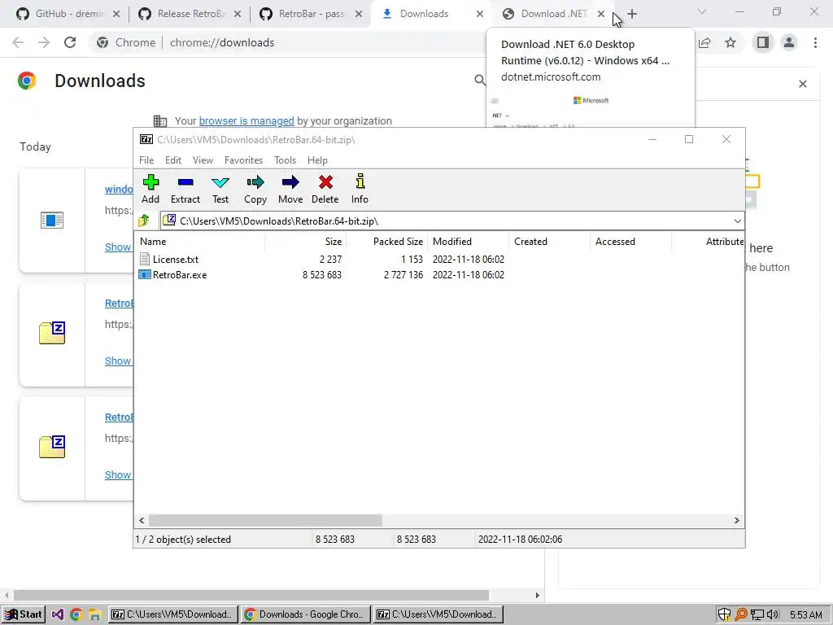Open Chrome tab search chevron
The image size is (833, 625).
click(702, 11)
